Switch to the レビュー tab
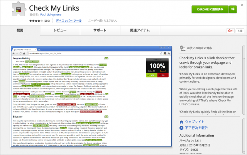Viewport: 247px width, 155px height. pyautogui.click(x=60, y=30)
